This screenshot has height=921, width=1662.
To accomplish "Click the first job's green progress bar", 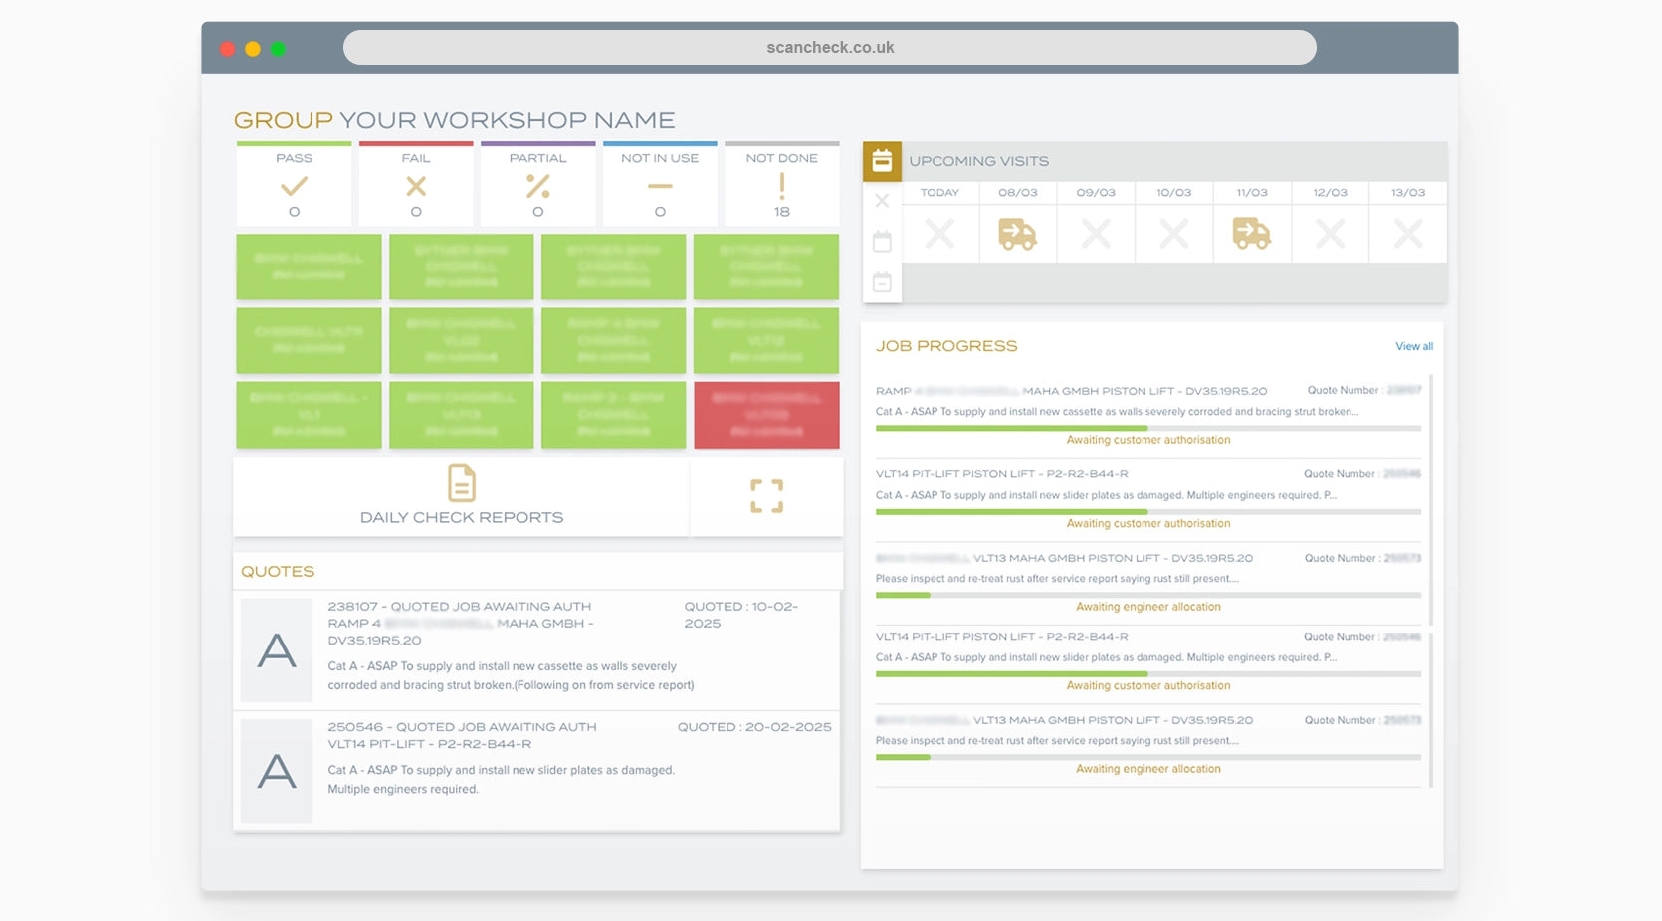I will (1011, 428).
